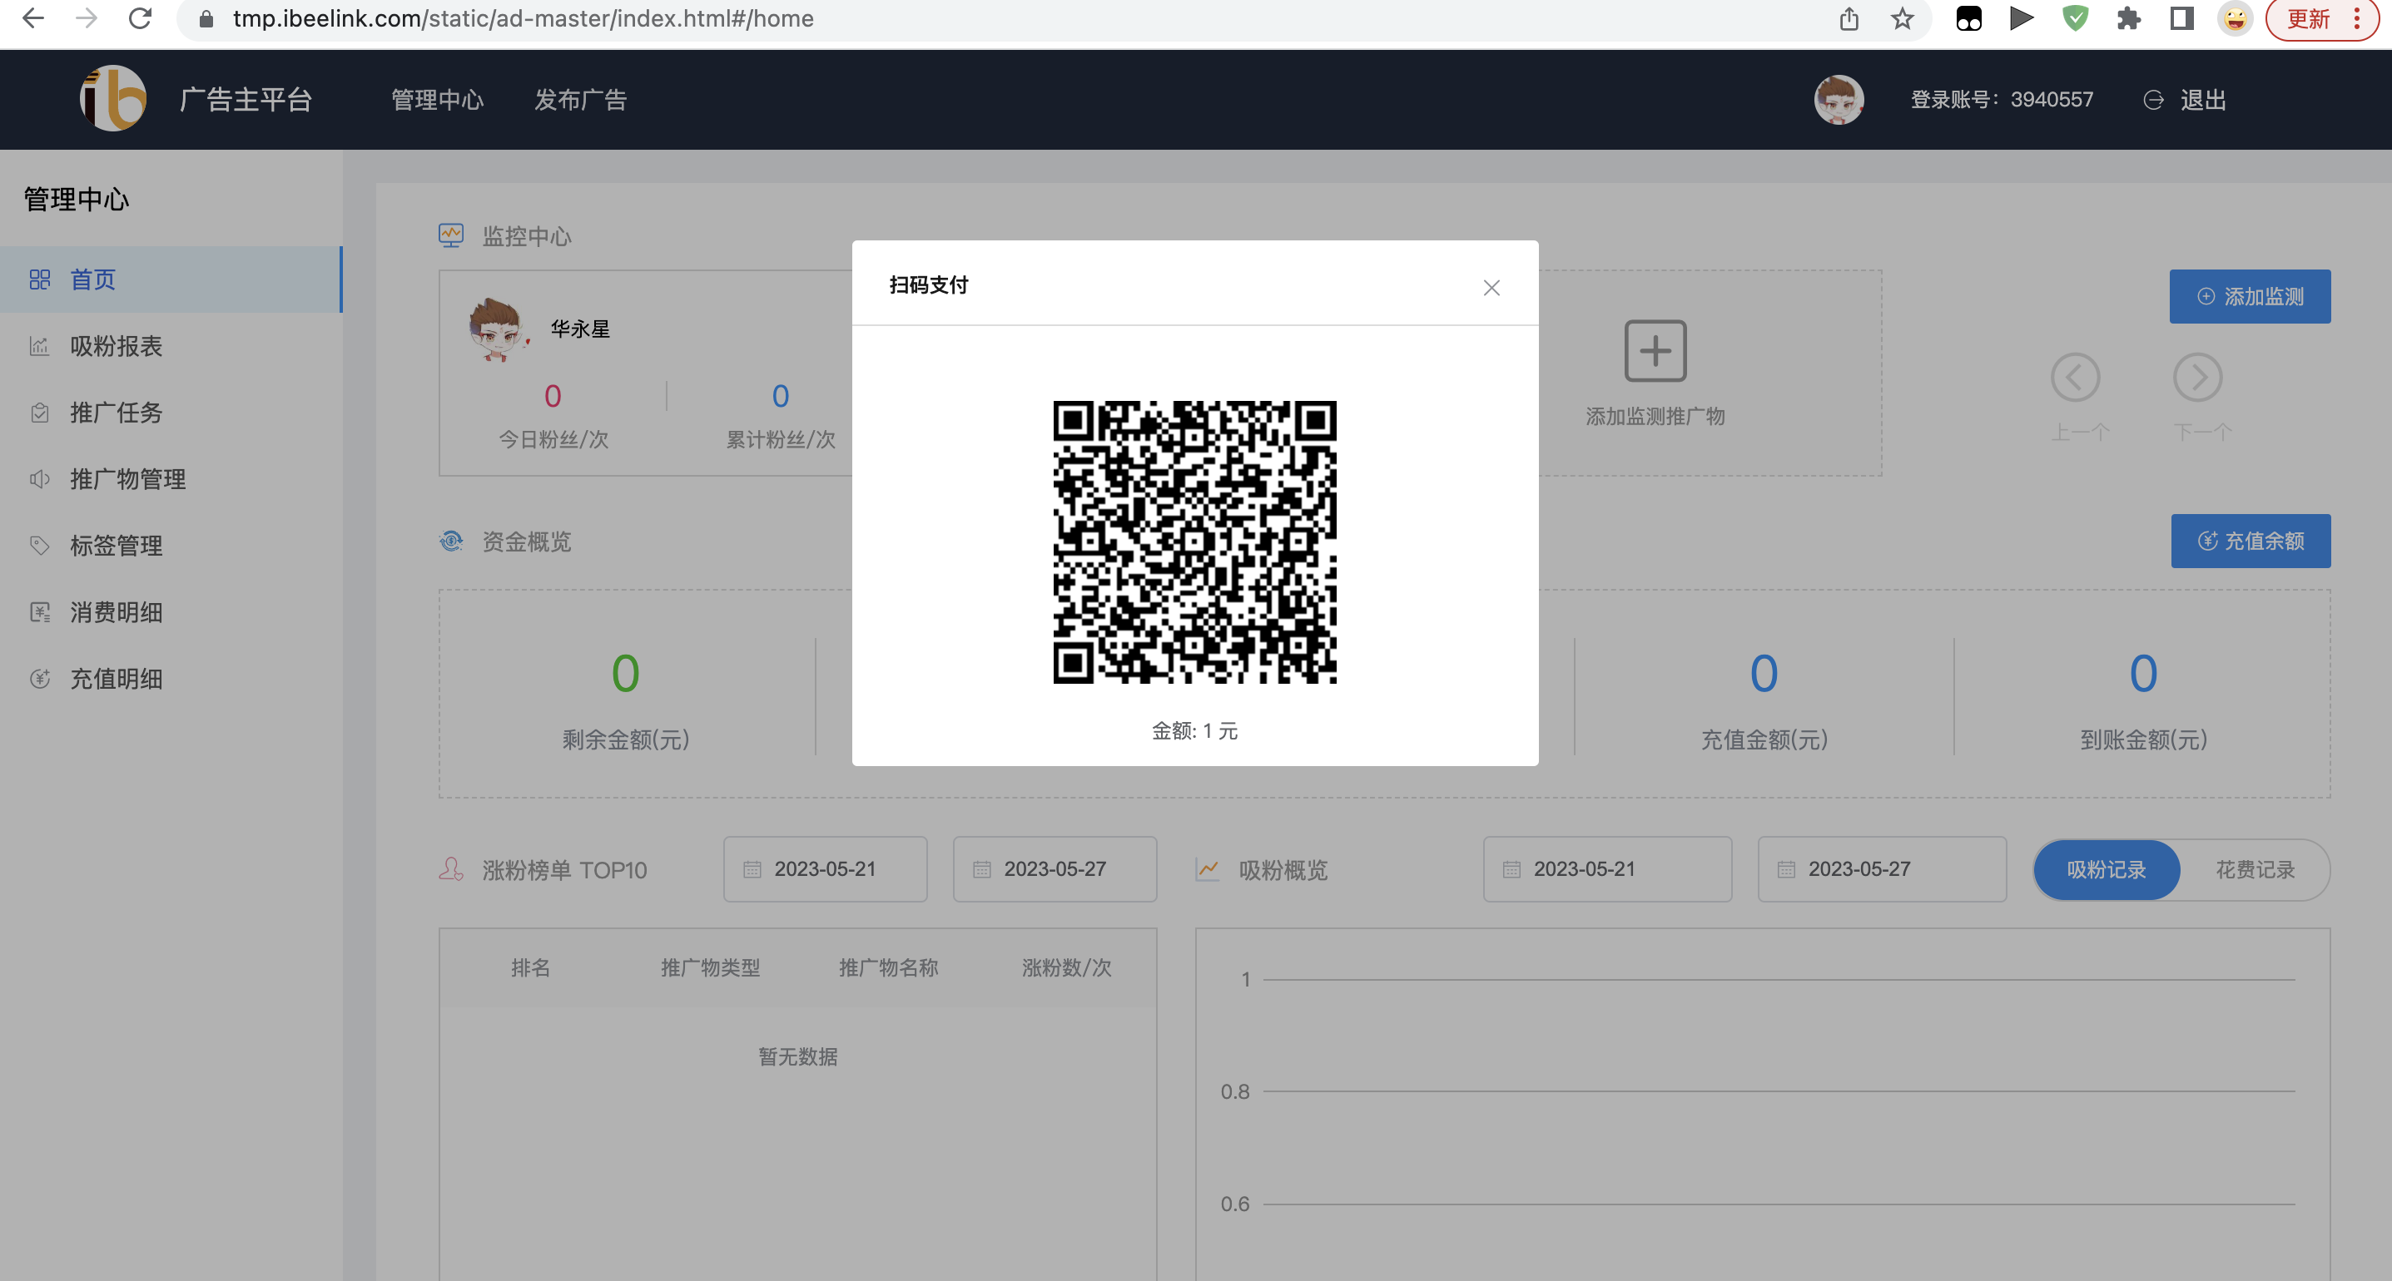
Task: Switch to the 吸粉记录 tab
Action: point(2106,870)
